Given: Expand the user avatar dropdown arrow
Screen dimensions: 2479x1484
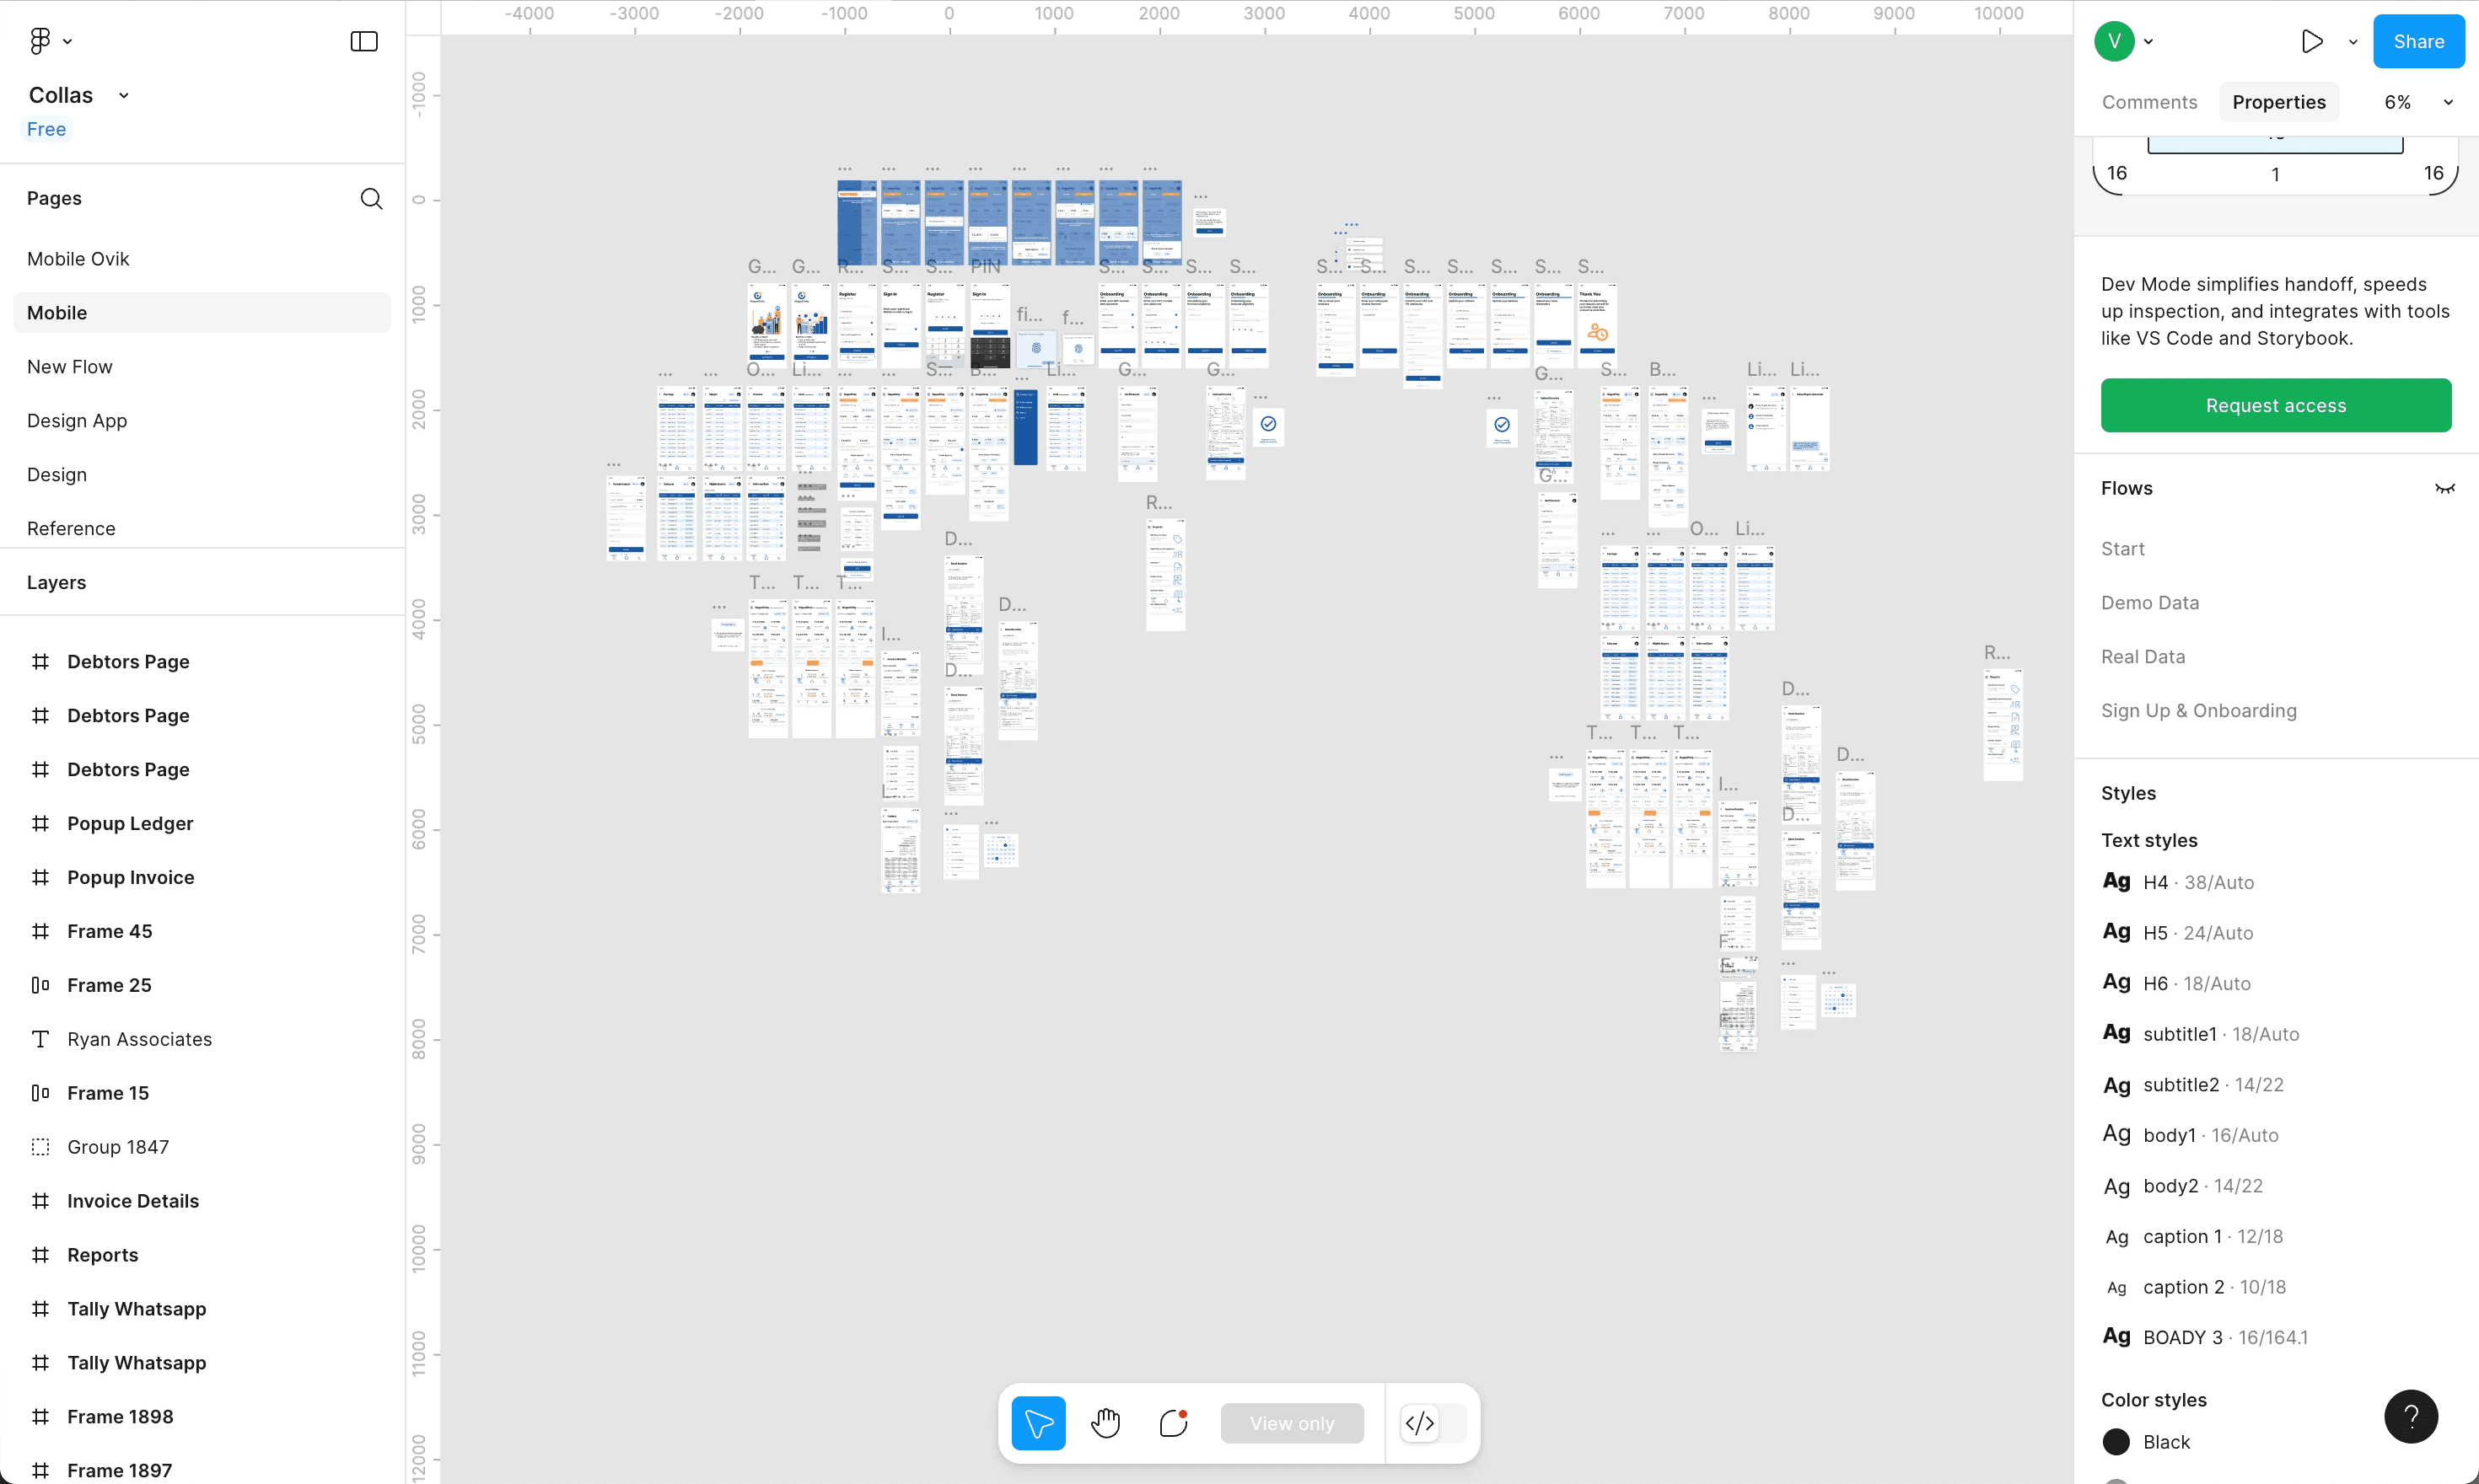Looking at the screenshot, I should 2148,42.
